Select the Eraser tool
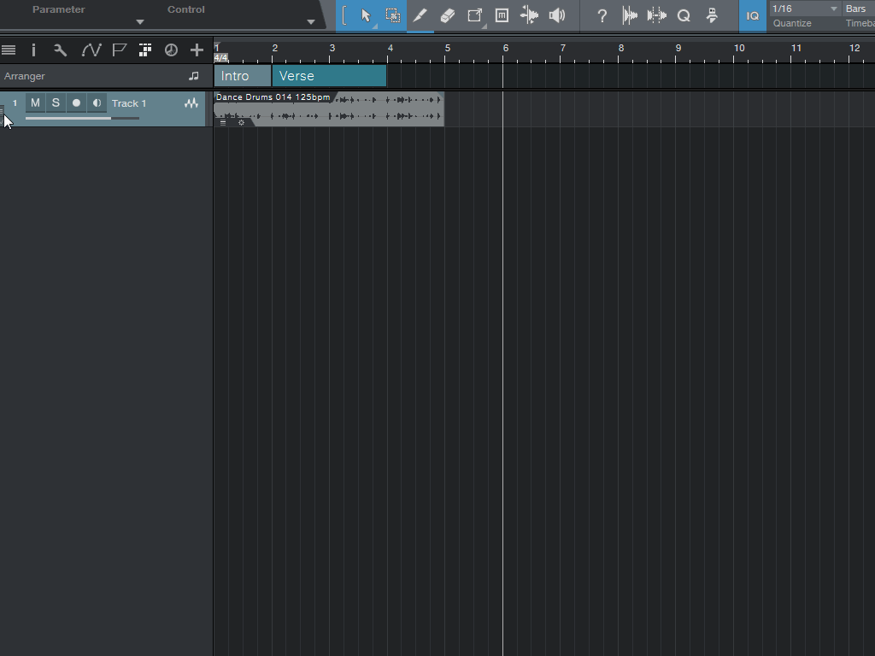This screenshot has width=875, height=656. tap(448, 15)
